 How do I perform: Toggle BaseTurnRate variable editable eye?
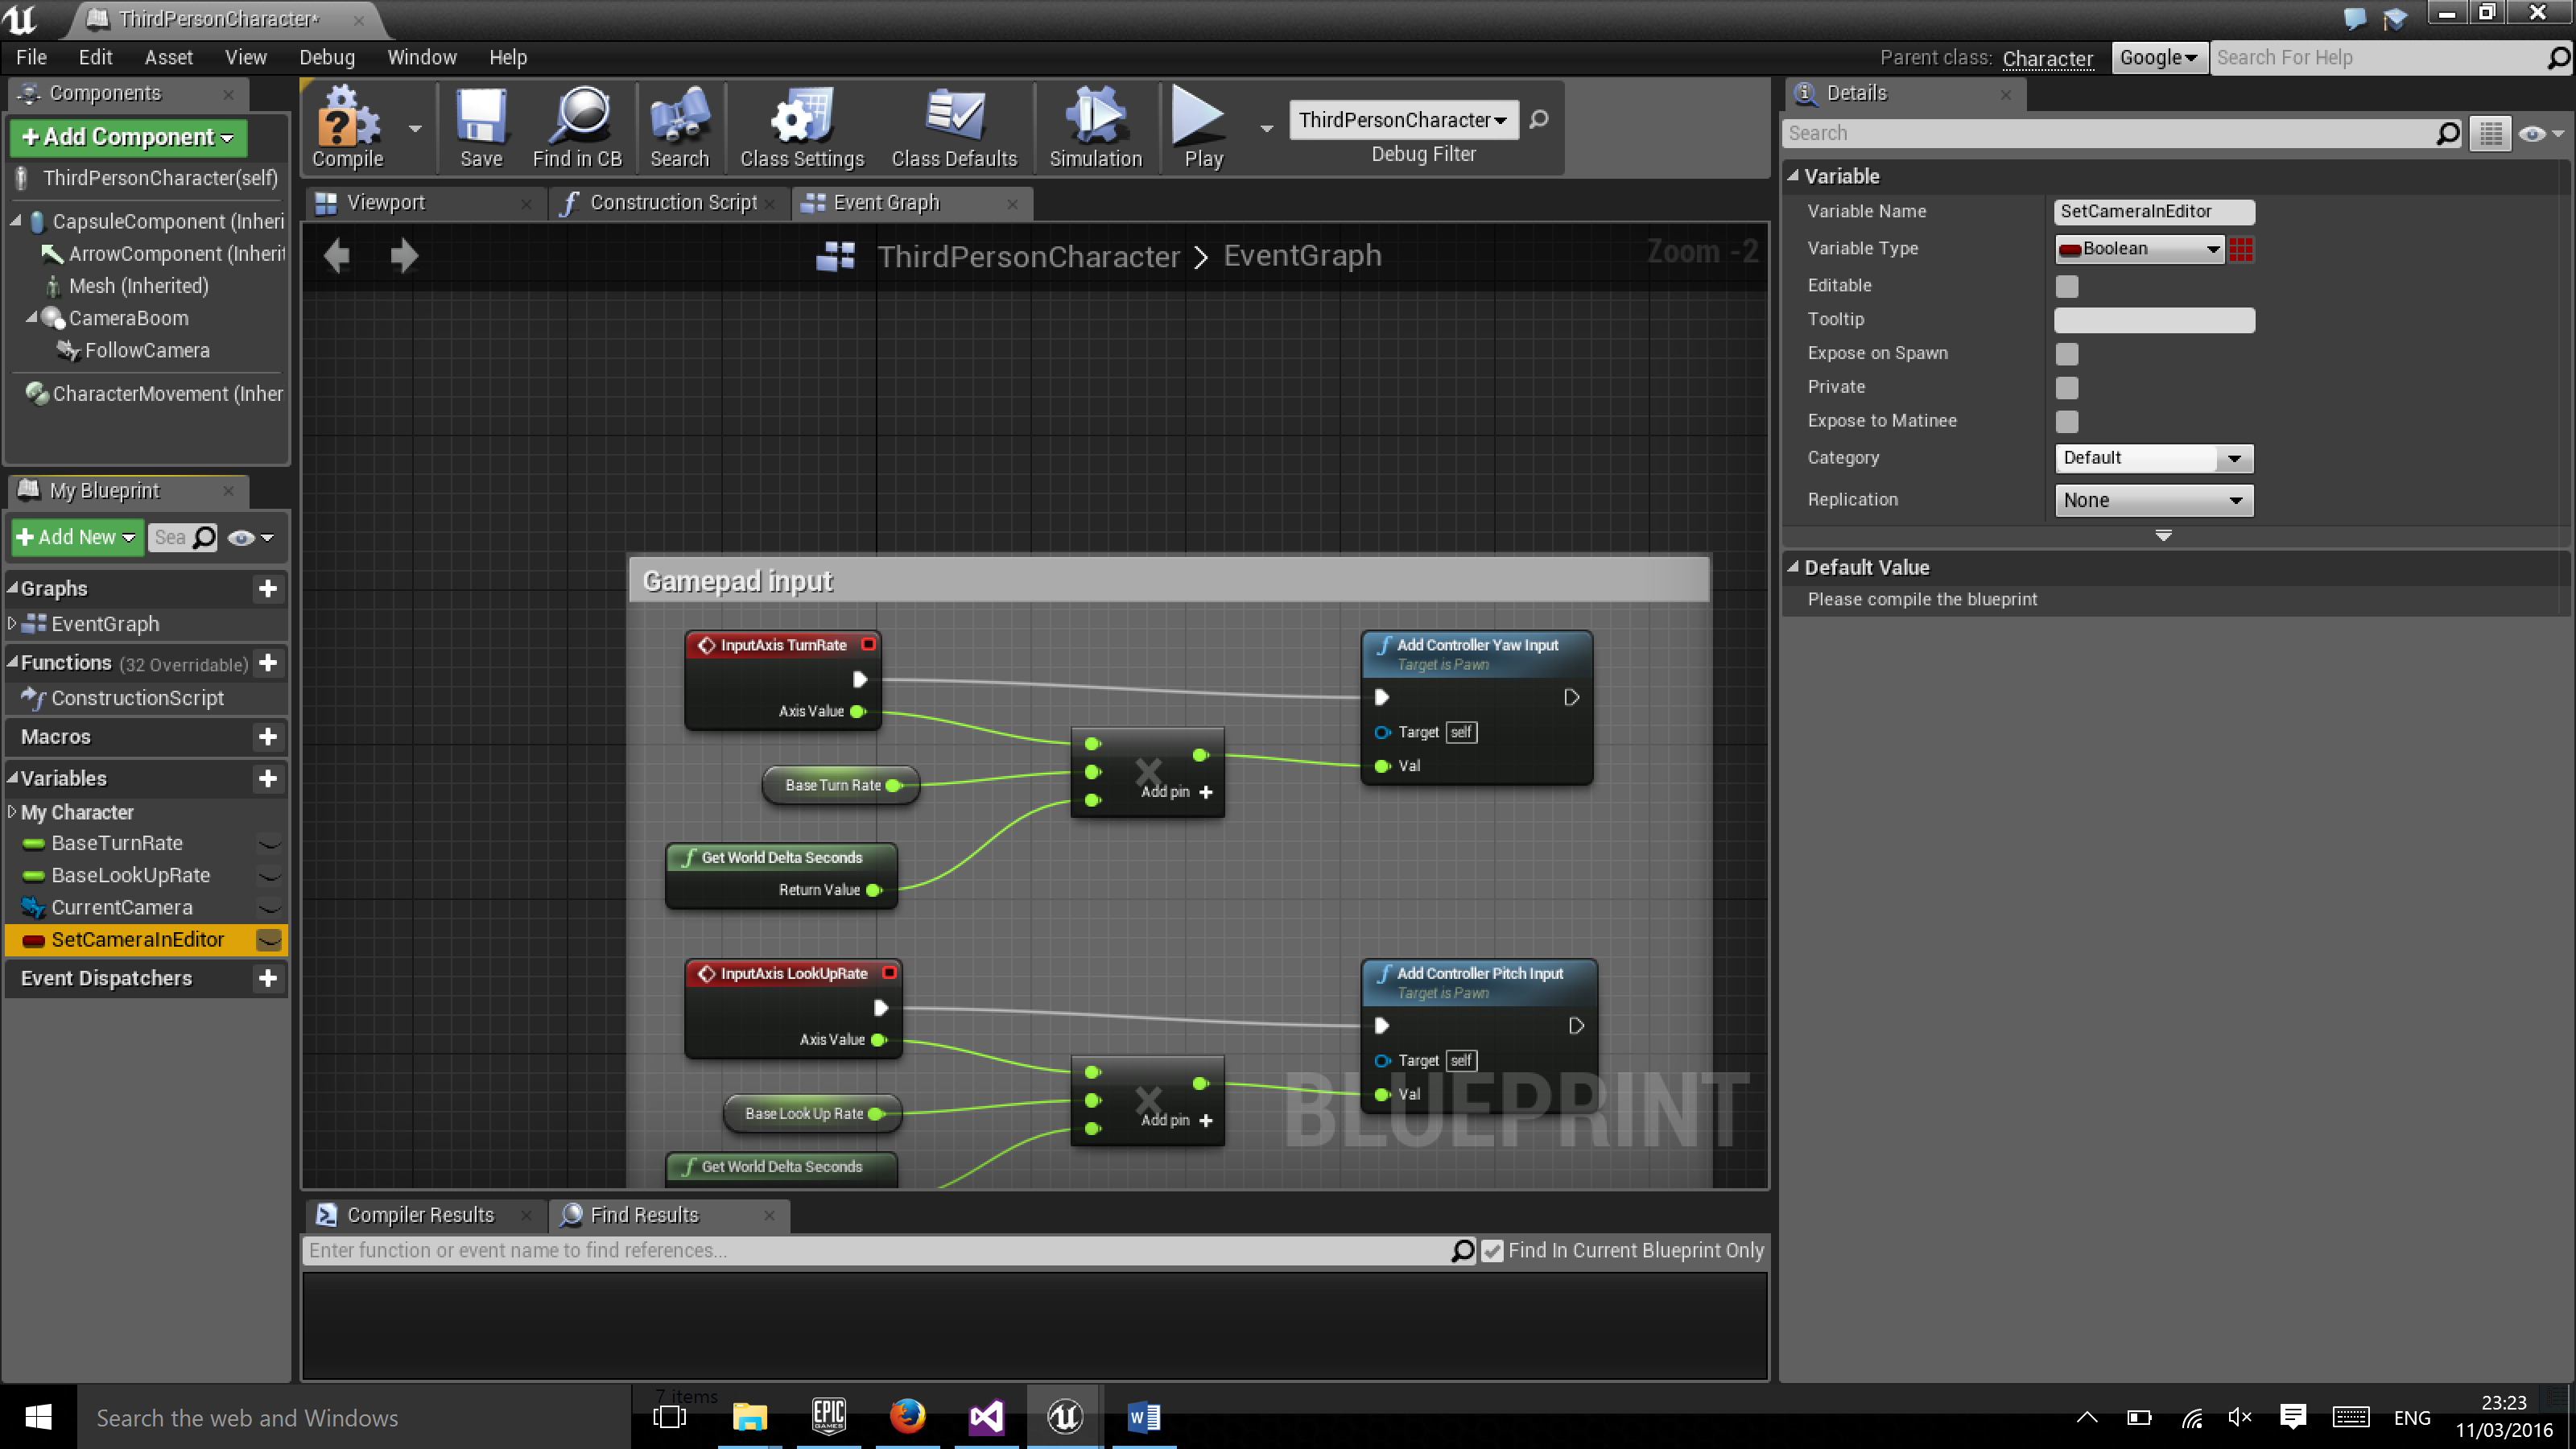(269, 844)
